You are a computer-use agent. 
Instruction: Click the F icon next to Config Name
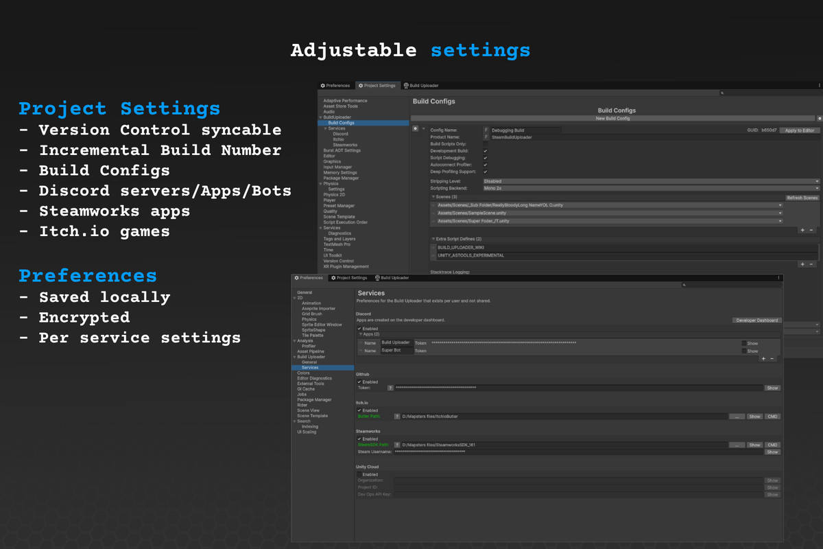(486, 130)
